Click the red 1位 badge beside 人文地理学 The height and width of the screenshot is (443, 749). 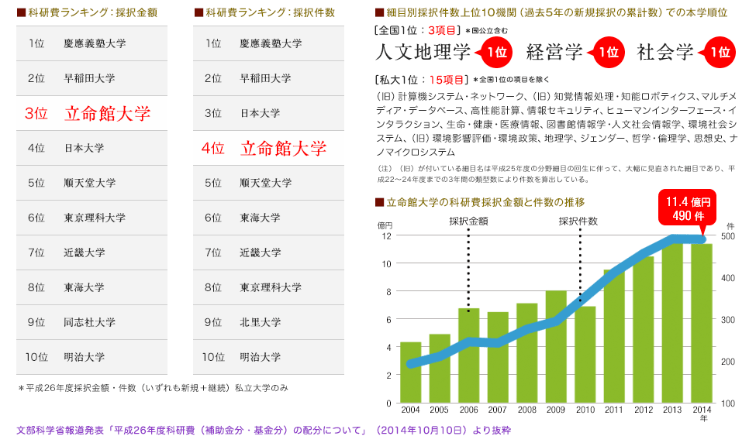point(496,52)
